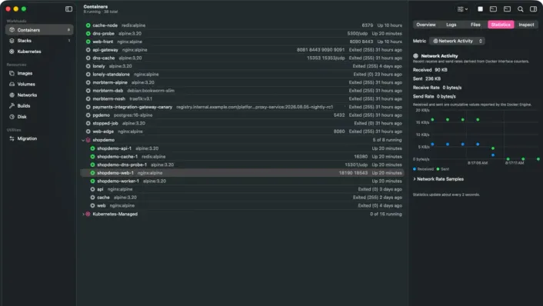Click the 'Receive Rate 0 bytes/s' value
This screenshot has width=543, height=306.
tap(437, 88)
